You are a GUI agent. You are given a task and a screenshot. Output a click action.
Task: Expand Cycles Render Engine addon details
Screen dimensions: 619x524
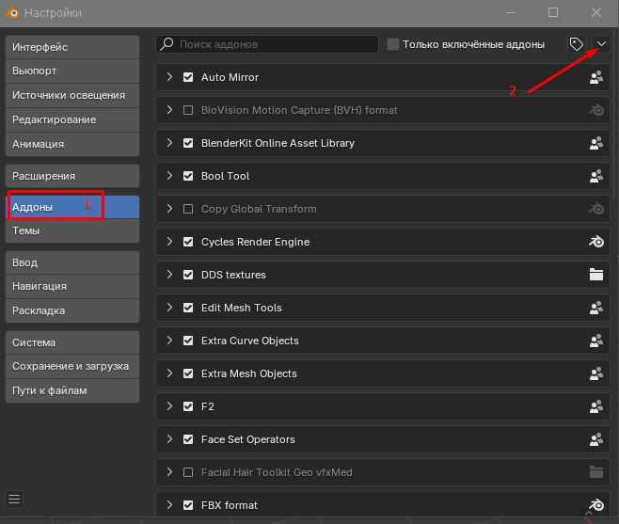pos(169,242)
